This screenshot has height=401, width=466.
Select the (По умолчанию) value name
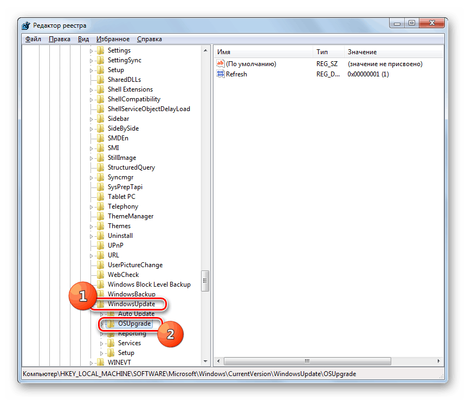[x=251, y=64]
